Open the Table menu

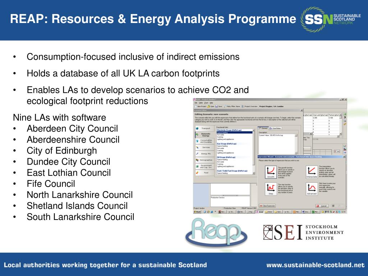click(201, 103)
